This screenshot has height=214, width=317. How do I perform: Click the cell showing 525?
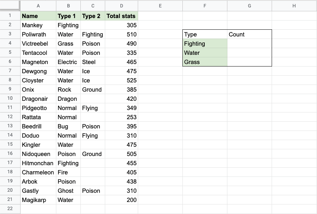(121, 80)
